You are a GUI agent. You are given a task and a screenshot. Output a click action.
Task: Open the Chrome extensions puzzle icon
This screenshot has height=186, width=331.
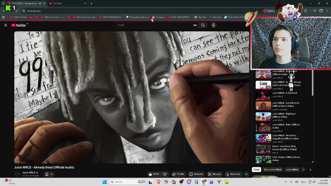tap(306, 11)
